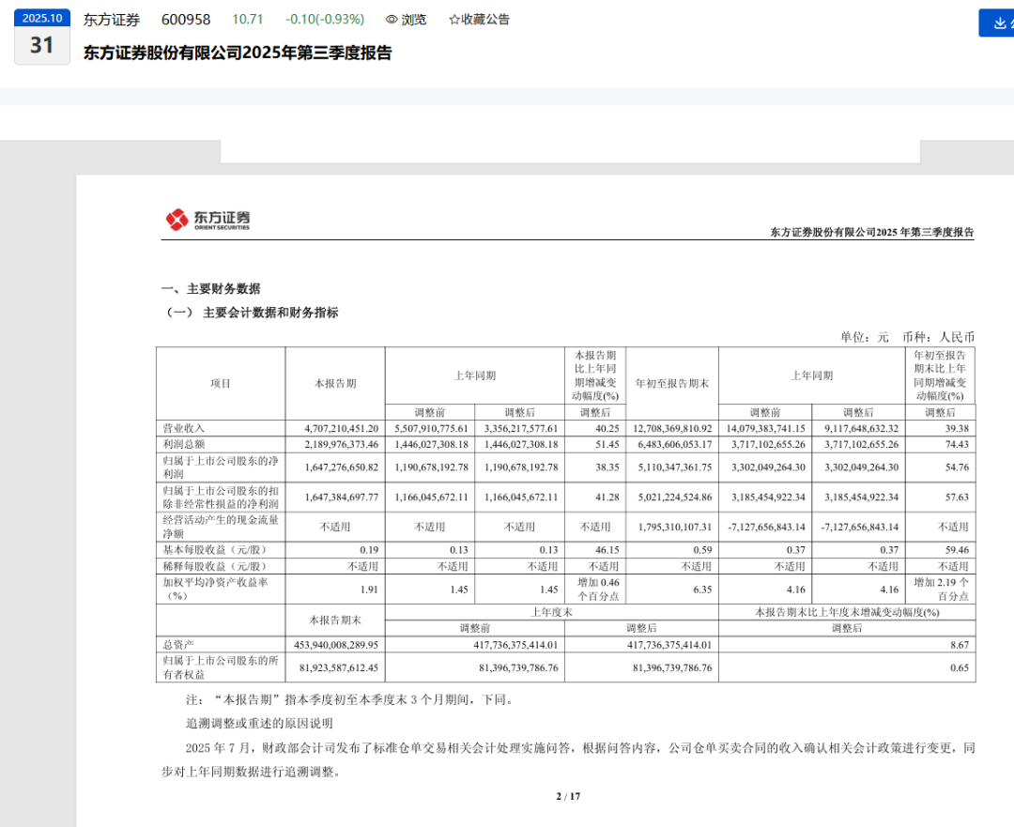1014x827 pixels.
Task: Open the 东方证券 stock name link
Action: point(111,20)
